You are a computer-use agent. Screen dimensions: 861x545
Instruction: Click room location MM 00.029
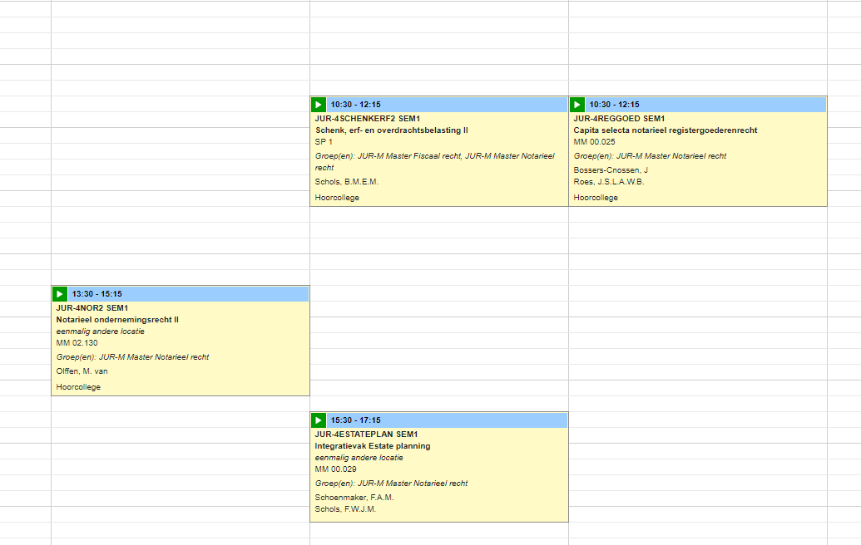tap(335, 469)
